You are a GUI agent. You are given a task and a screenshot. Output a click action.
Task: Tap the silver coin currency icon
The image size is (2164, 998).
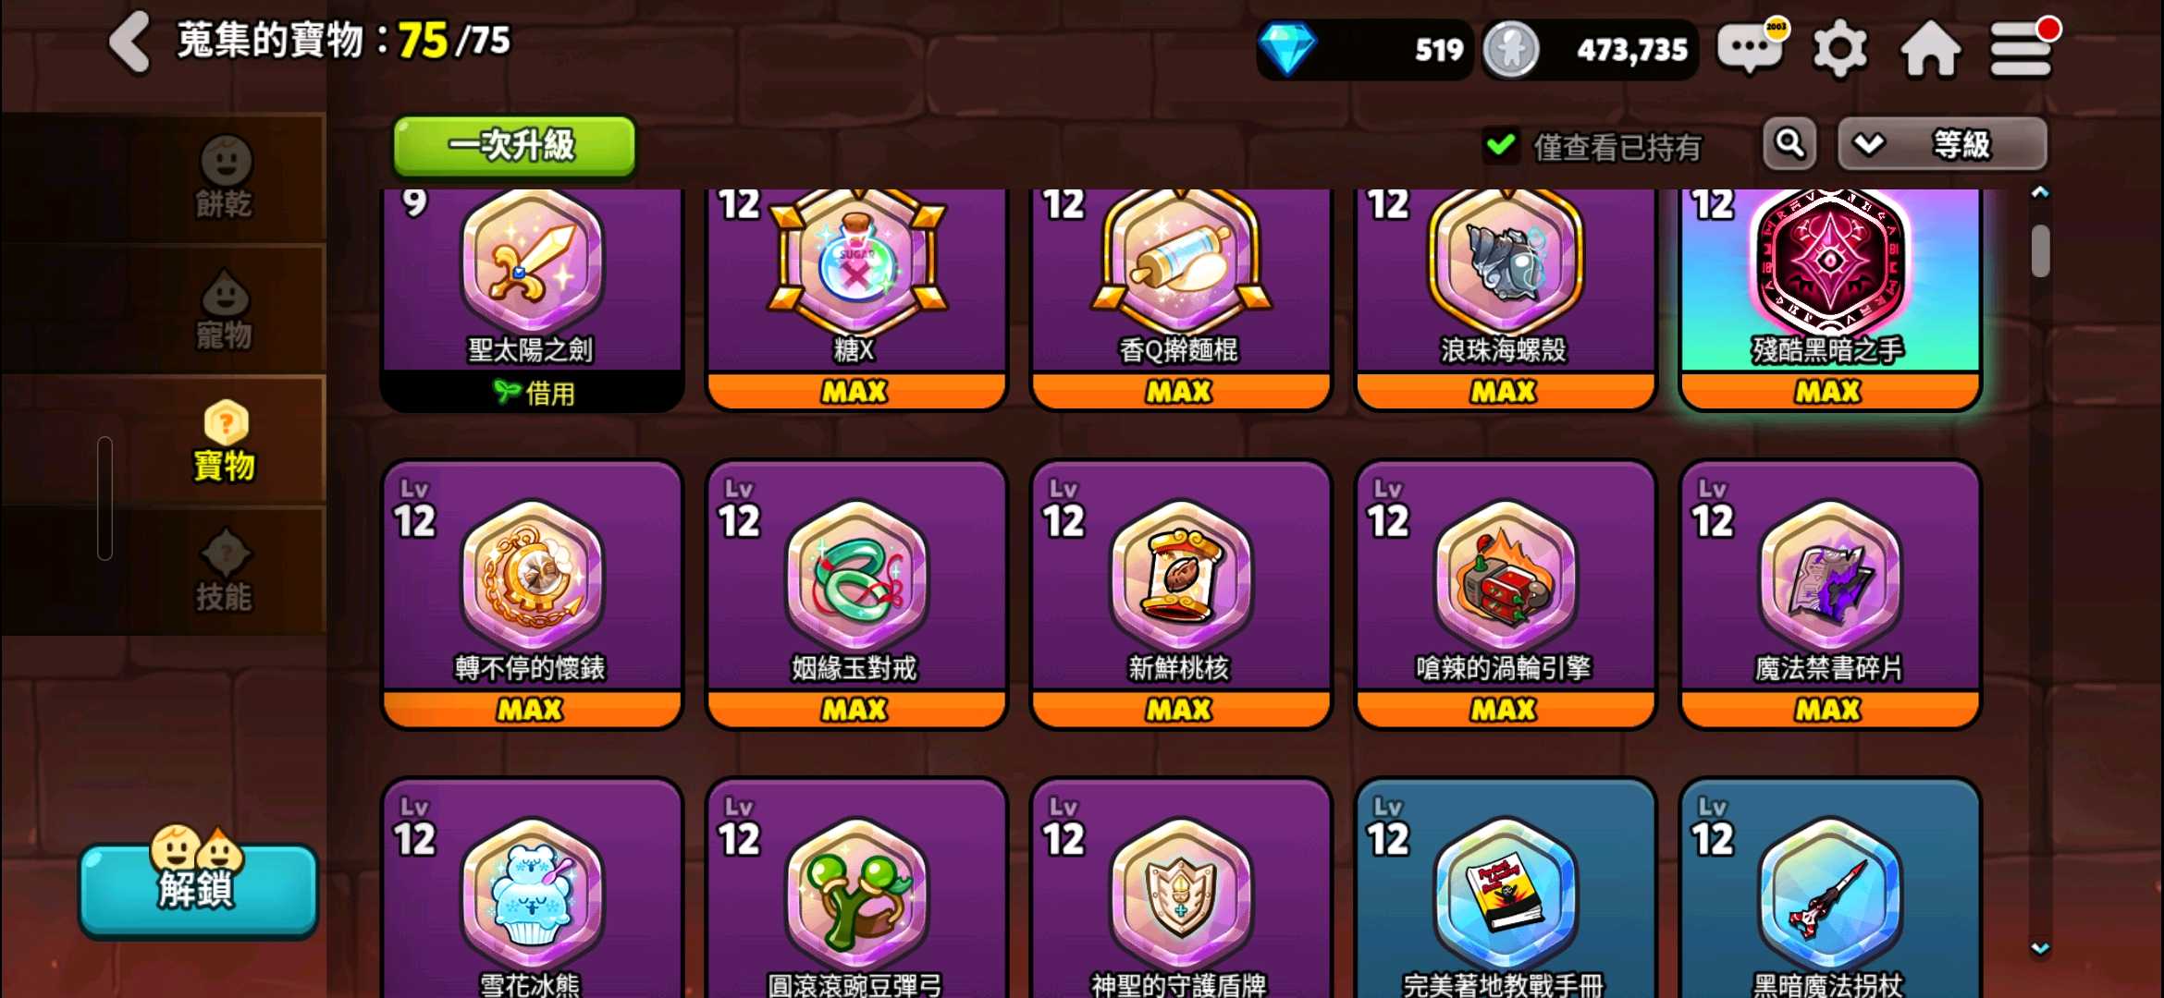1511,49
